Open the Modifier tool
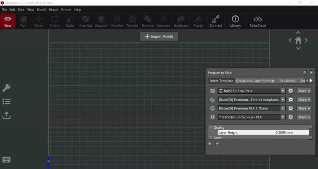Image resolution: width=318 pixels, height=169 pixels. [117, 21]
